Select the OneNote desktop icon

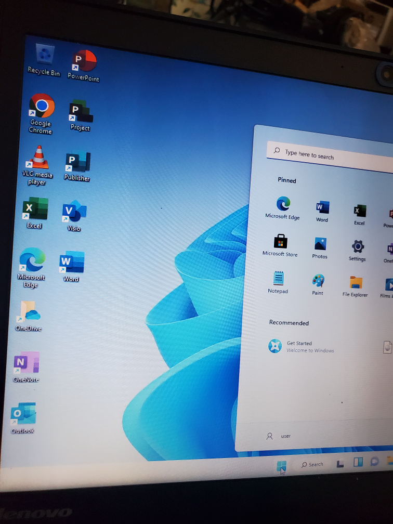point(27,363)
